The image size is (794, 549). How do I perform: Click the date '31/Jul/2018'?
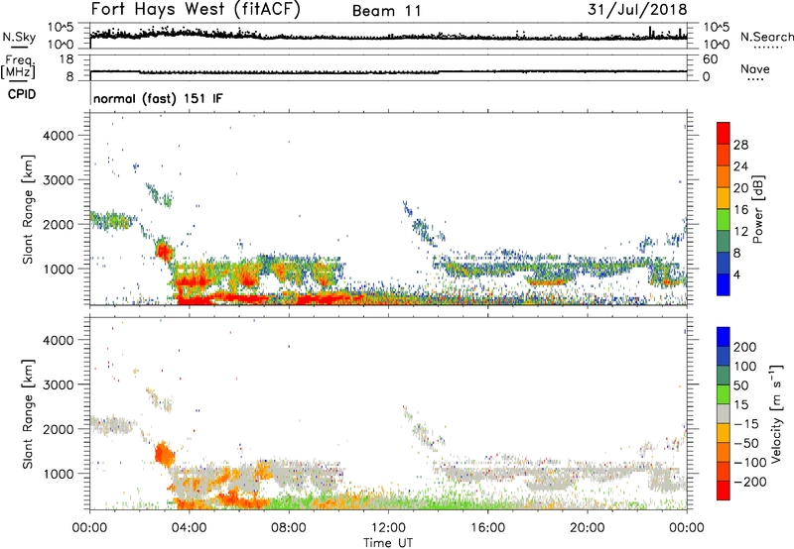[x=637, y=9]
